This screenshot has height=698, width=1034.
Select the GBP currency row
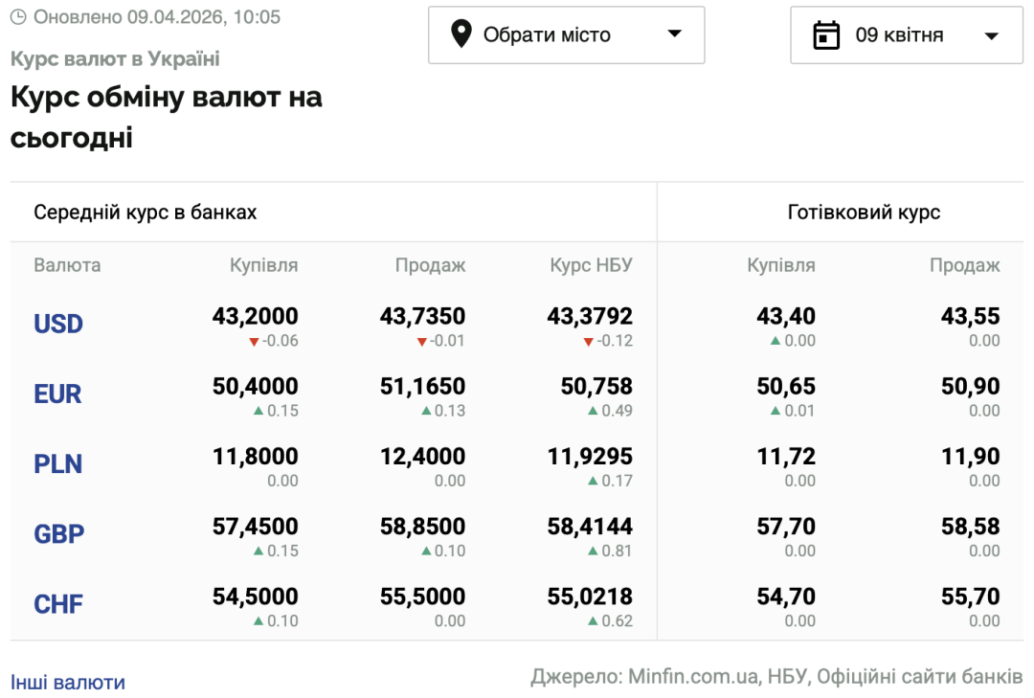(58, 533)
